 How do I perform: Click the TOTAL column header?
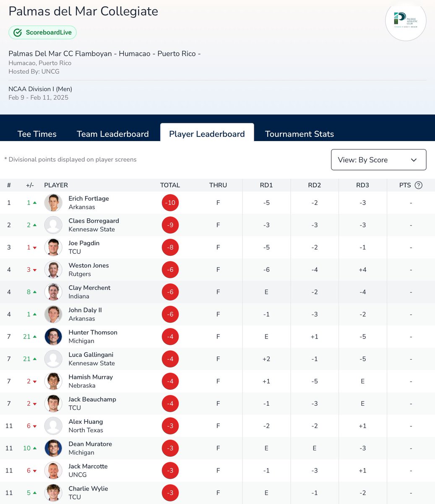pos(170,185)
